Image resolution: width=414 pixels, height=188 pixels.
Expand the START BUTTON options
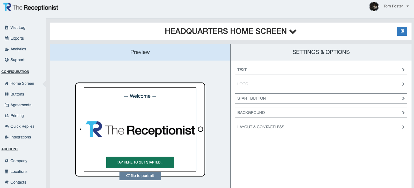coord(321,98)
